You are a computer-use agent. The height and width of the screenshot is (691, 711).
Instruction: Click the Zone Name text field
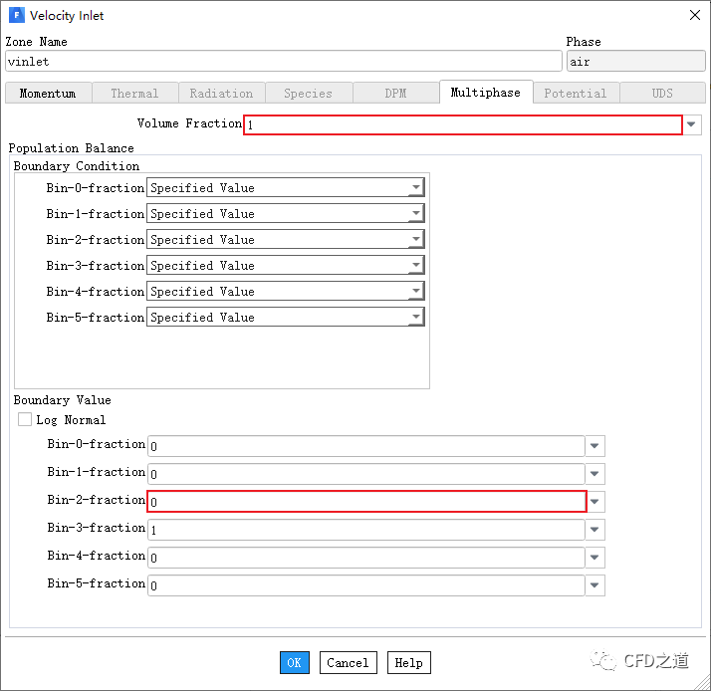[283, 62]
